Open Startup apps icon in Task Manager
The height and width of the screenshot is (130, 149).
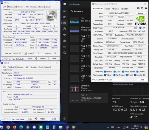click(64, 35)
